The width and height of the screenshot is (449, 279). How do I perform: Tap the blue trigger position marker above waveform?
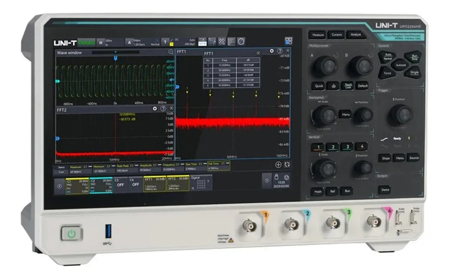pyautogui.click(x=116, y=58)
